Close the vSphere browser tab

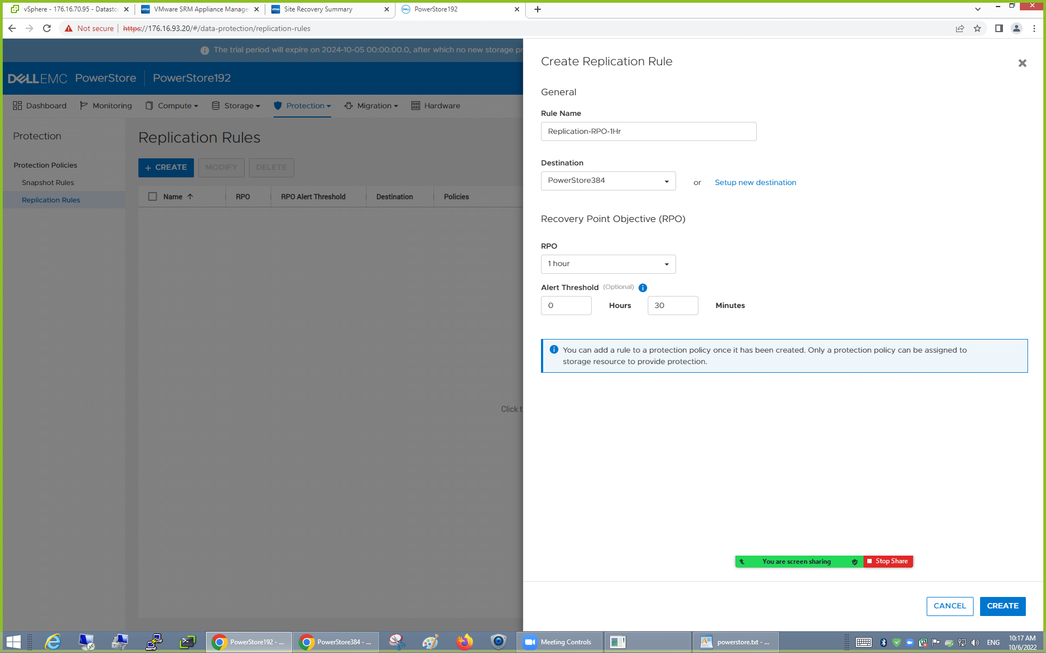[x=126, y=9]
